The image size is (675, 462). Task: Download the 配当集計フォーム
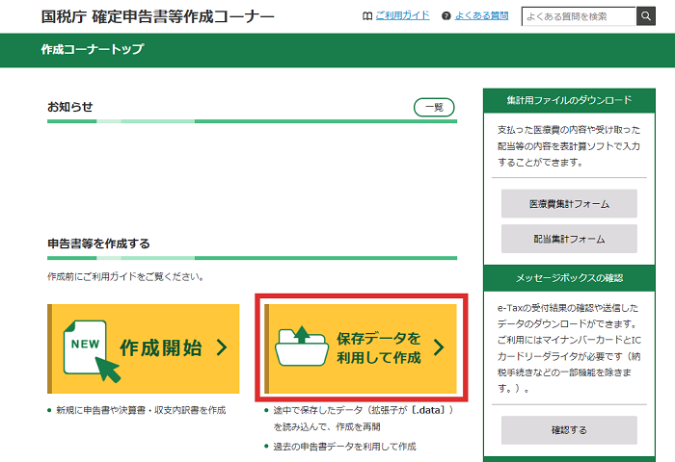(x=569, y=239)
